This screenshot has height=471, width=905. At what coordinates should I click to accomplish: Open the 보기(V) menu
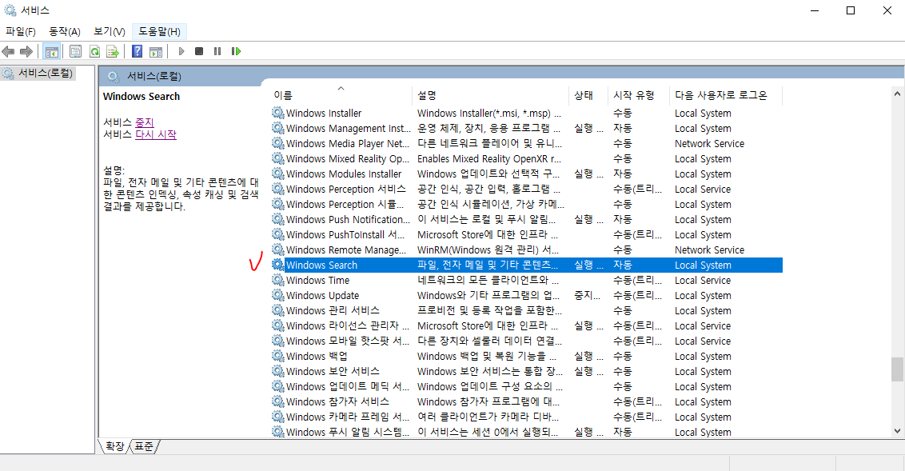click(110, 32)
